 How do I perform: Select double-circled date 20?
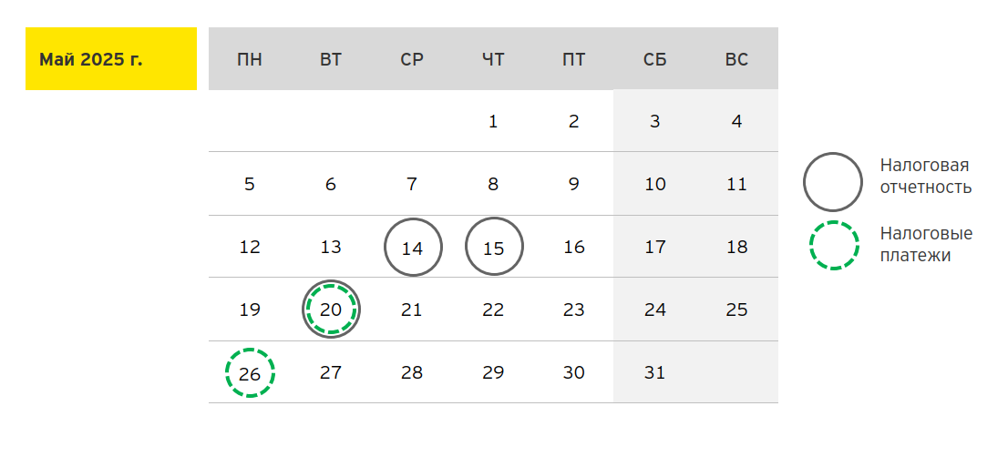pyautogui.click(x=331, y=310)
